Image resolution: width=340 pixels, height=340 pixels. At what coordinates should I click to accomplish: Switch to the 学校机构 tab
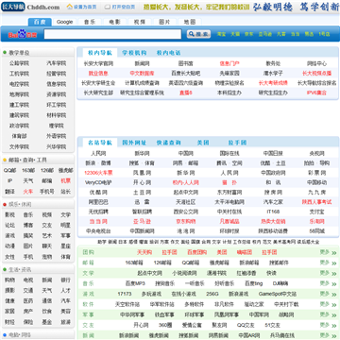(x=134, y=53)
